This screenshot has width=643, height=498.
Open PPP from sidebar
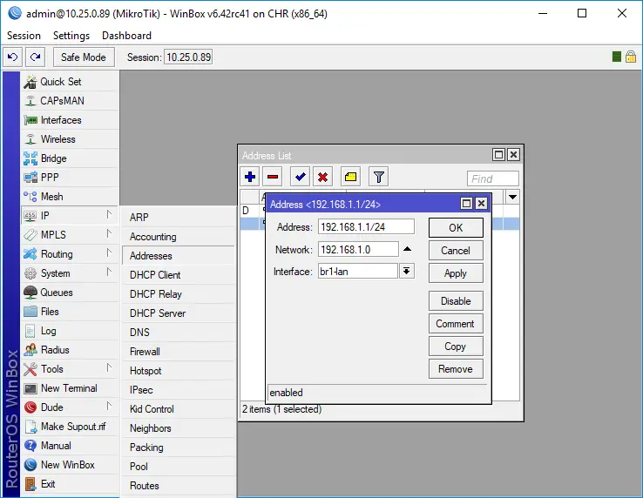[x=70, y=178]
